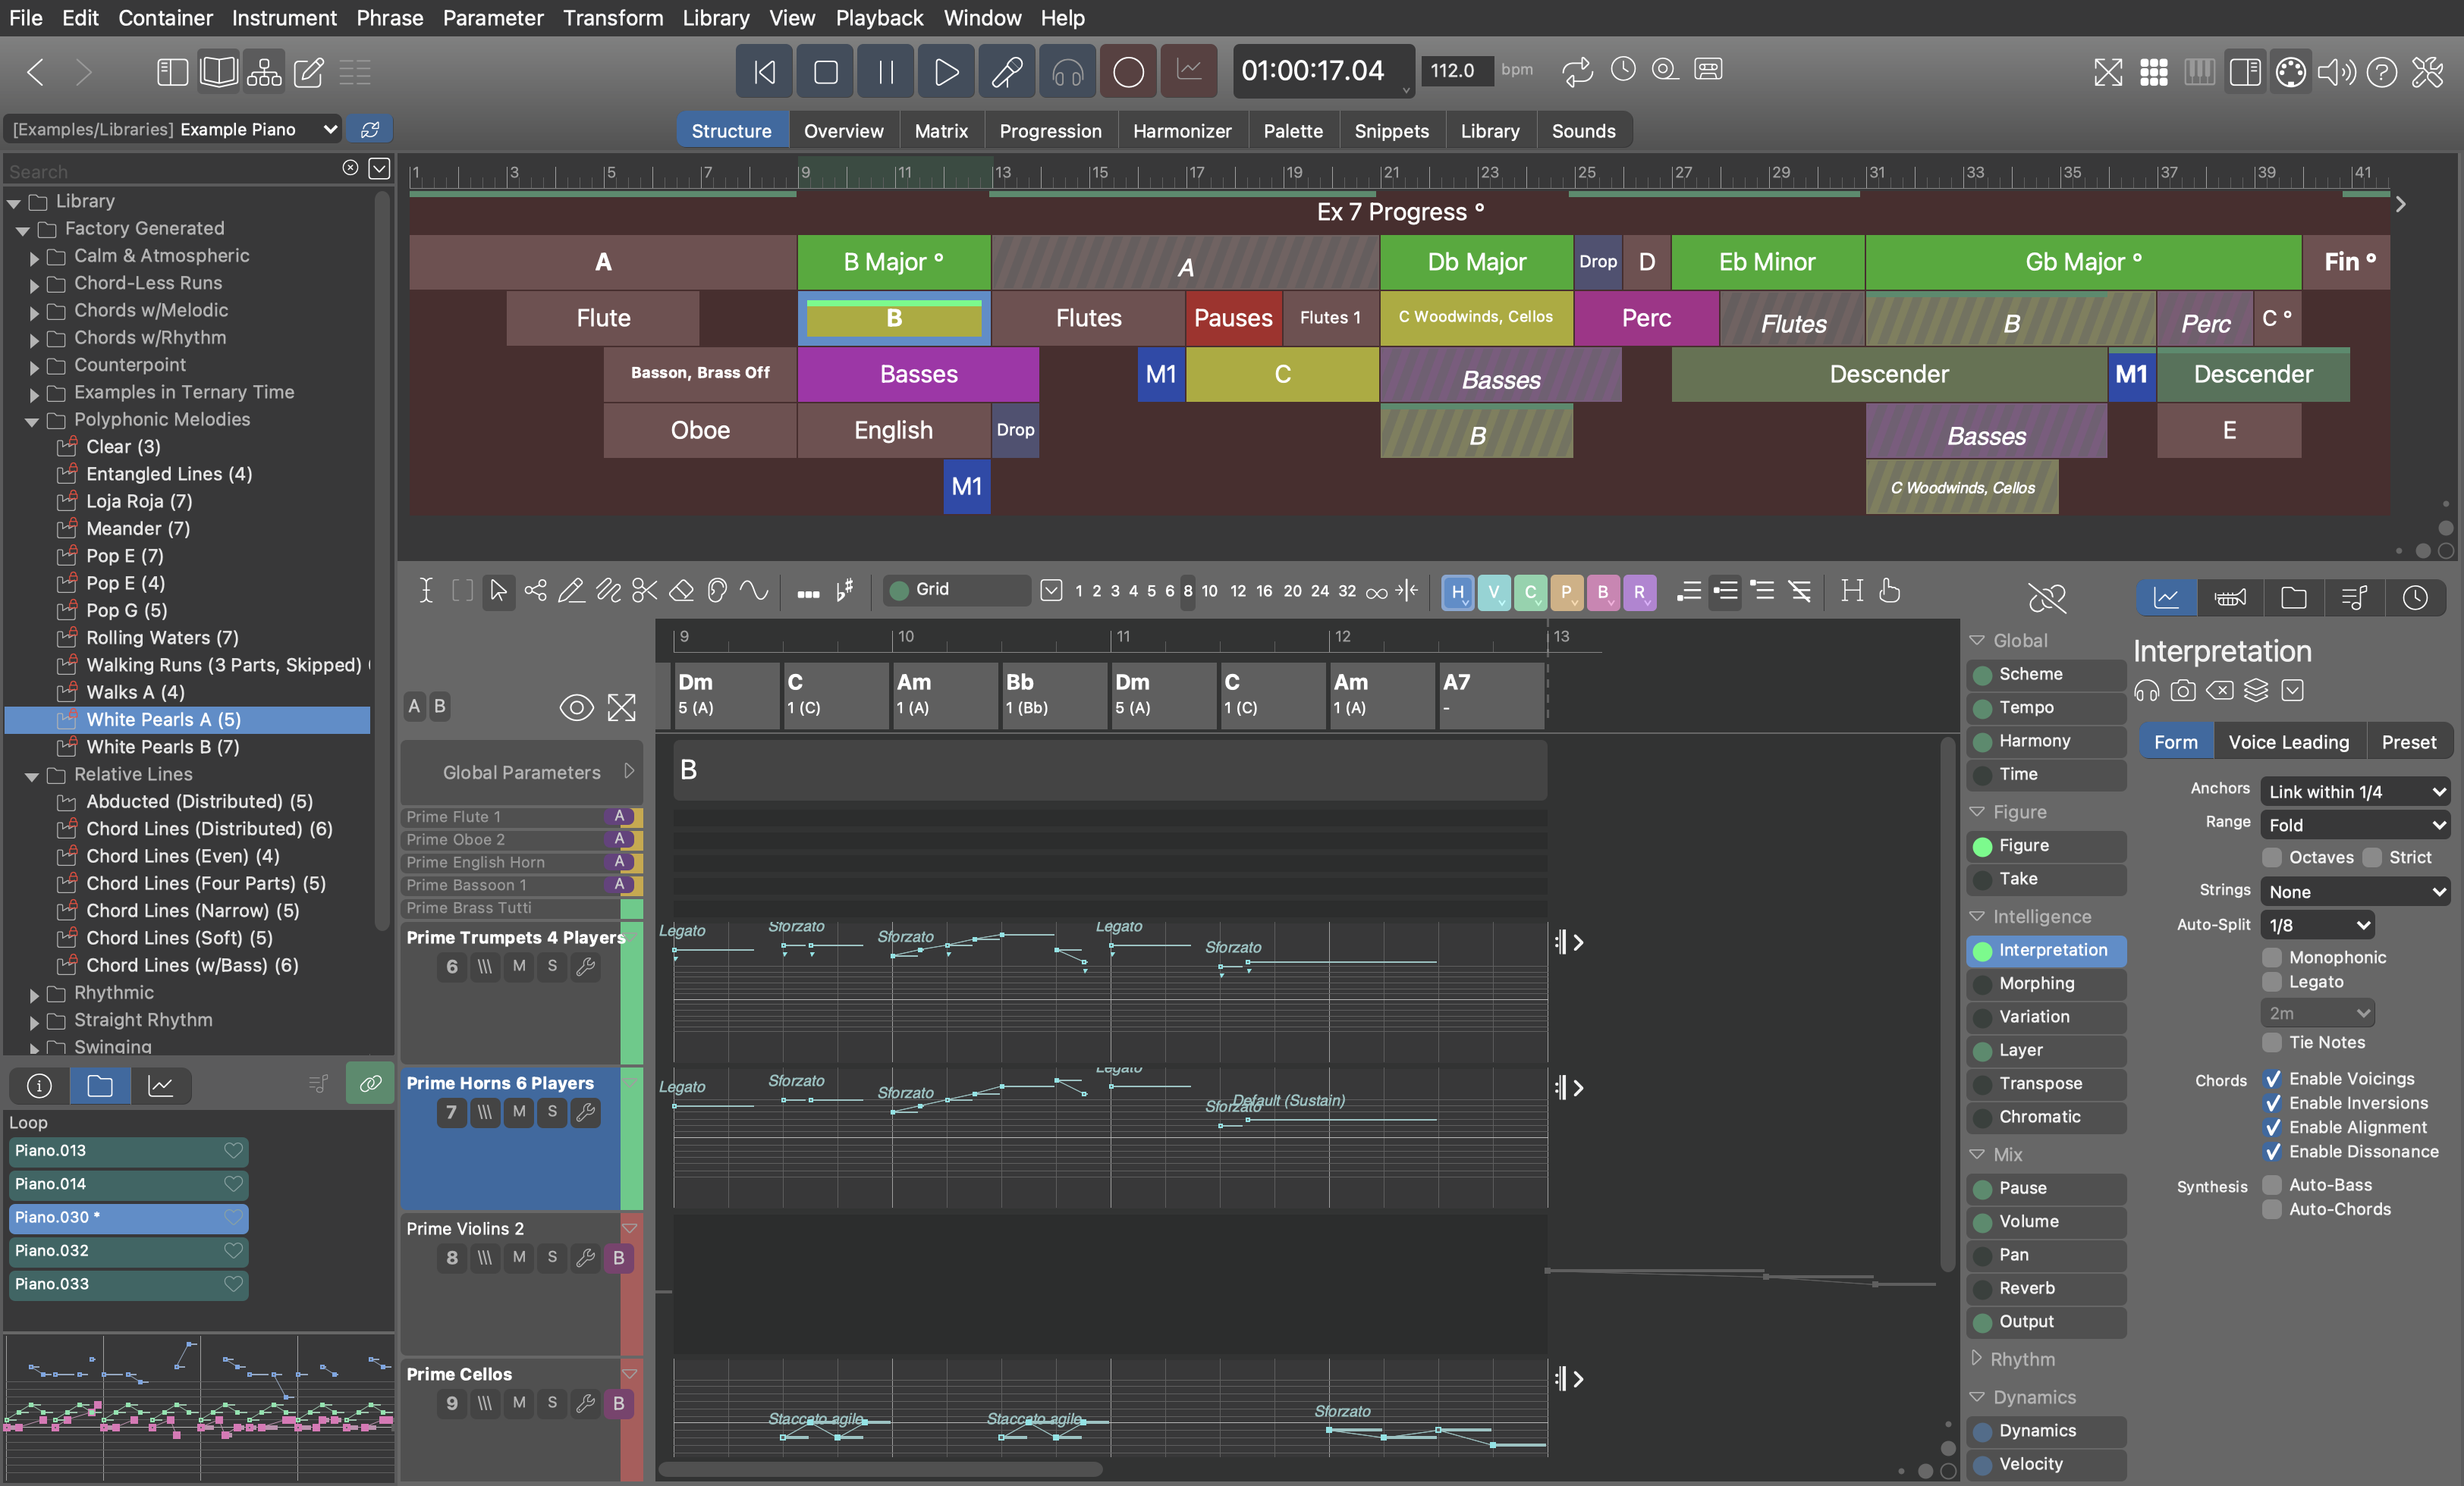This screenshot has width=2464, height=1486.
Task: Select the eraser tool
Action: click(681, 591)
